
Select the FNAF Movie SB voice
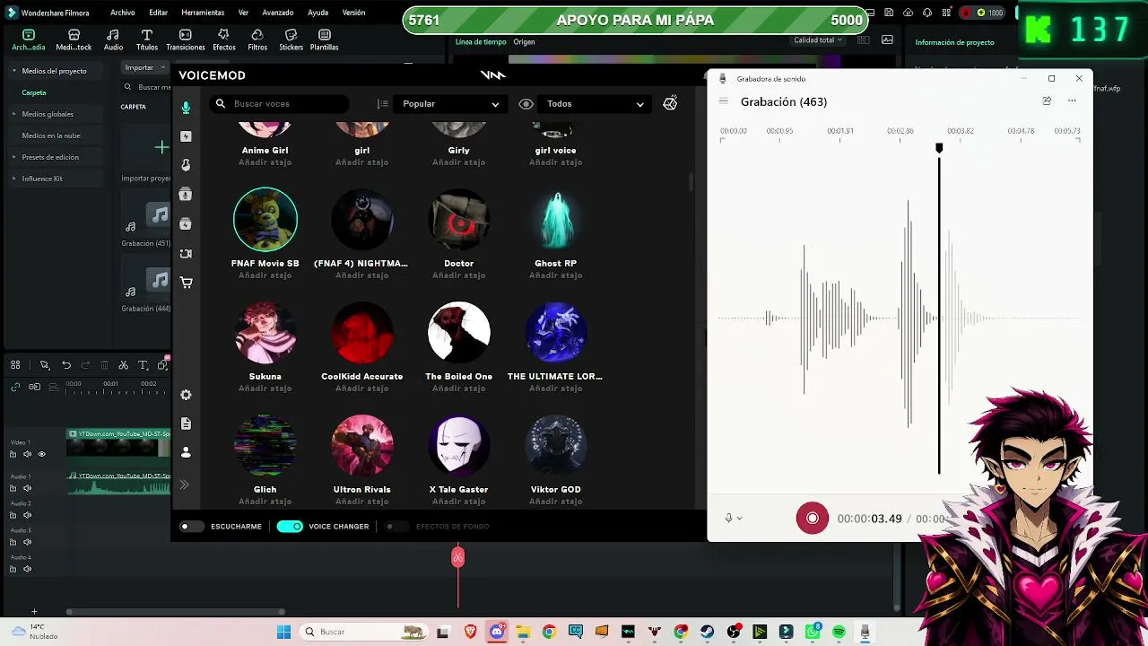point(265,219)
